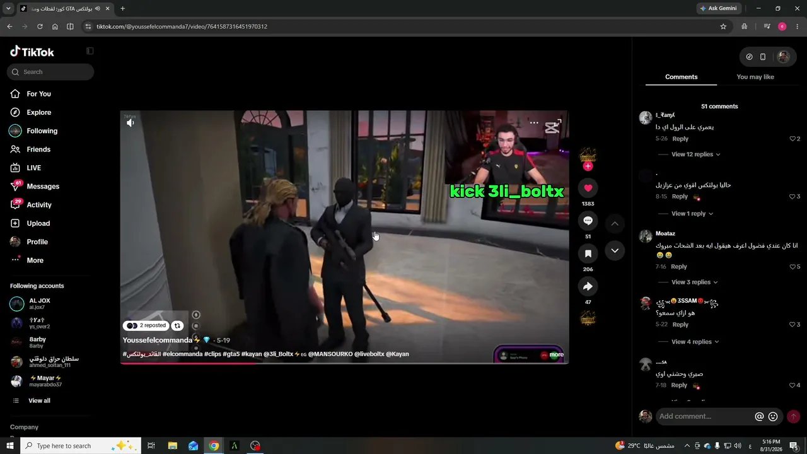Open the Chrome tab search dropdown

point(8,8)
